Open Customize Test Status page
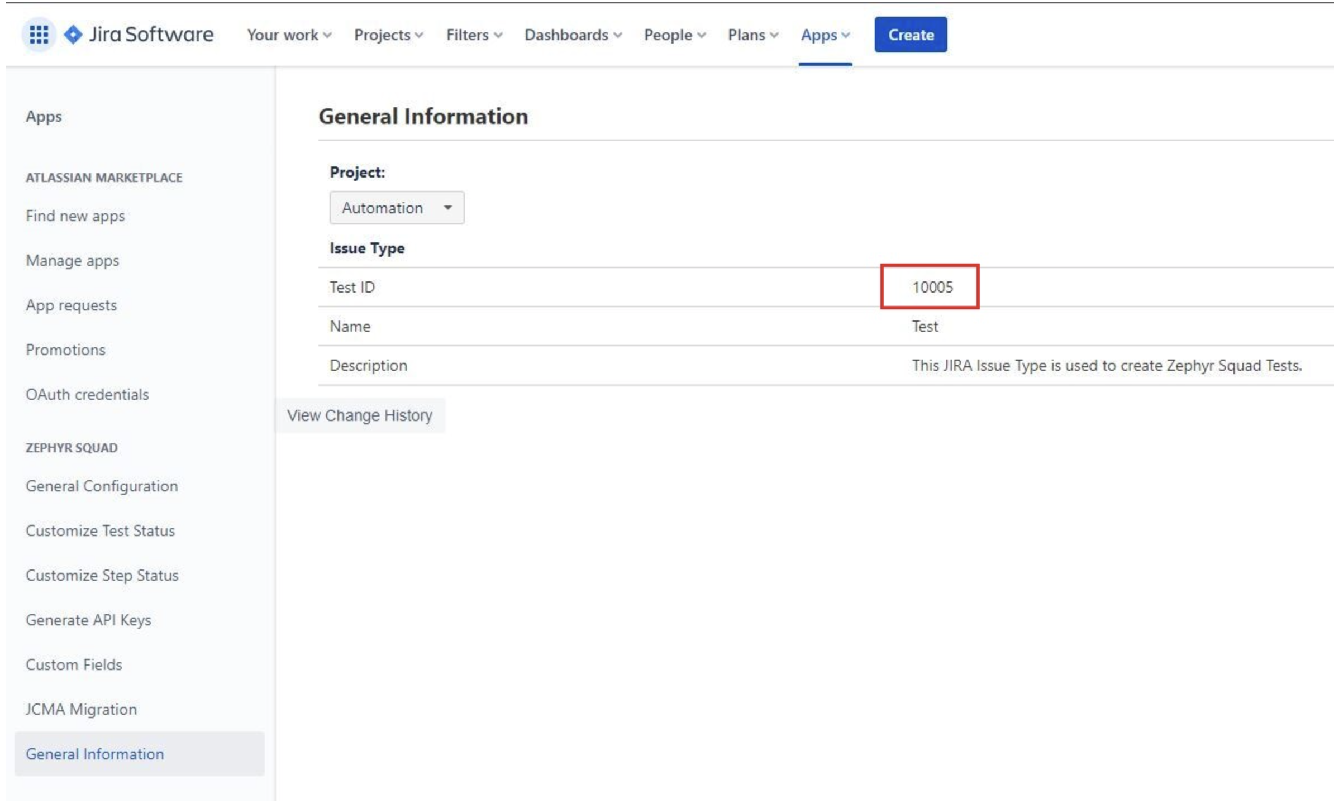 coord(99,530)
